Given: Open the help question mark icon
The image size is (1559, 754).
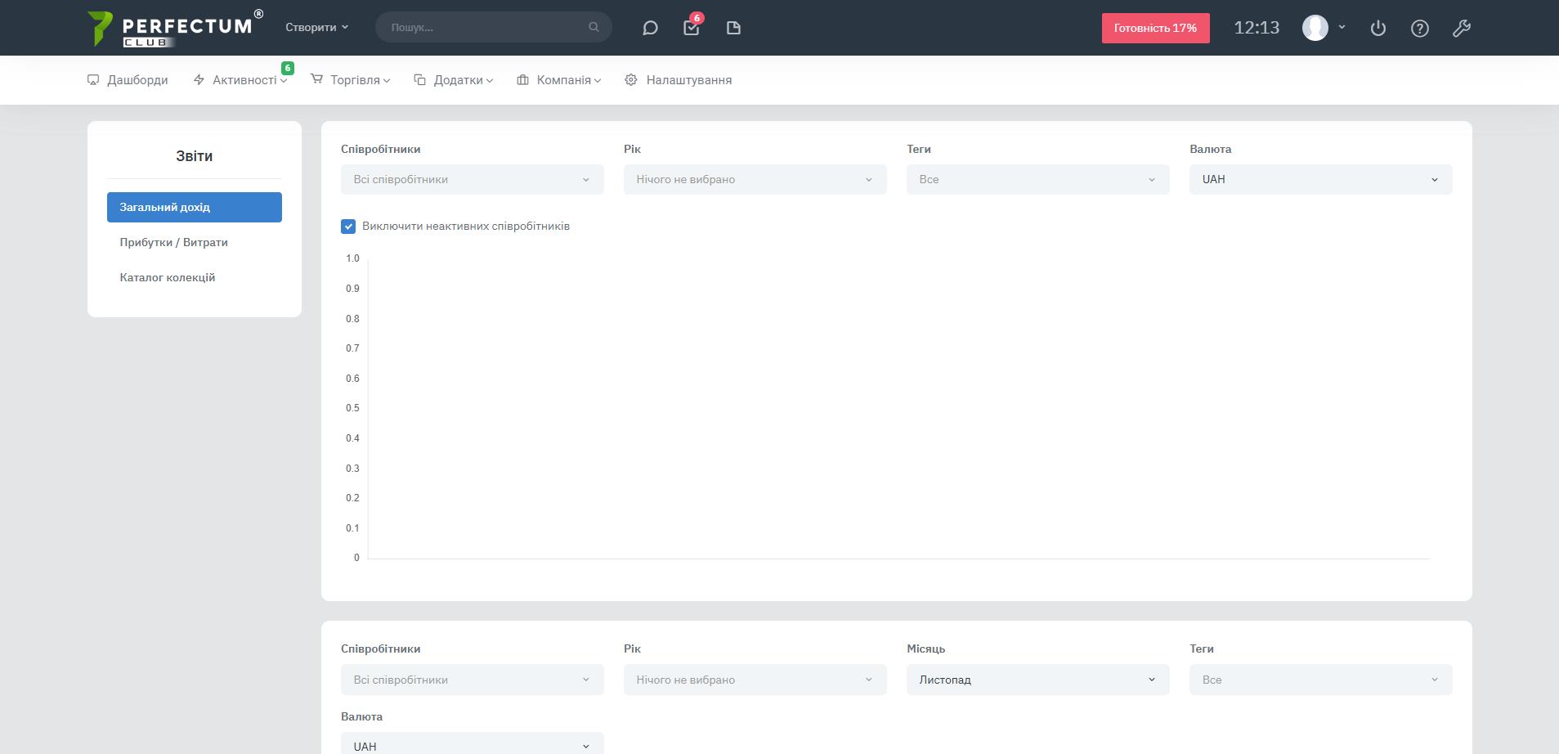Looking at the screenshot, I should [1419, 28].
